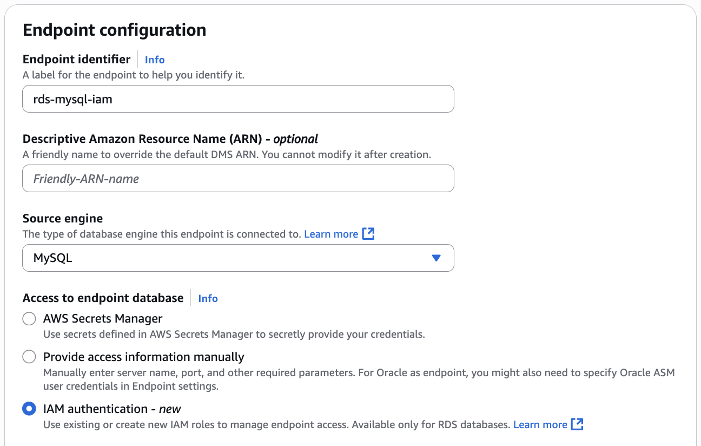
Task: Click the "IAM authentication - new" label
Action: [x=112, y=409]
